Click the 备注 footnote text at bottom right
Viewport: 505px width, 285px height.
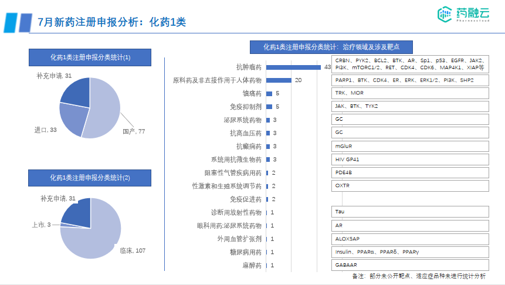pos(419,276)
